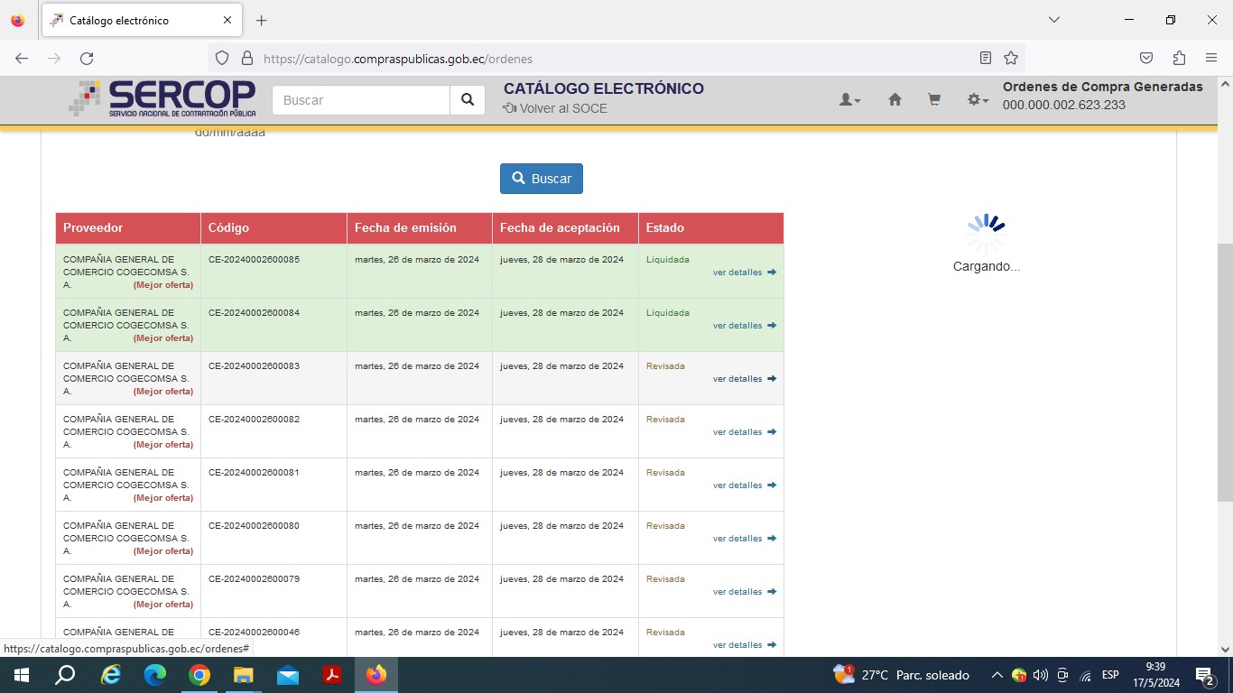
Task: Toggle reader view icon in address bar
Action: pyautogui.click(x=986, y=59)
